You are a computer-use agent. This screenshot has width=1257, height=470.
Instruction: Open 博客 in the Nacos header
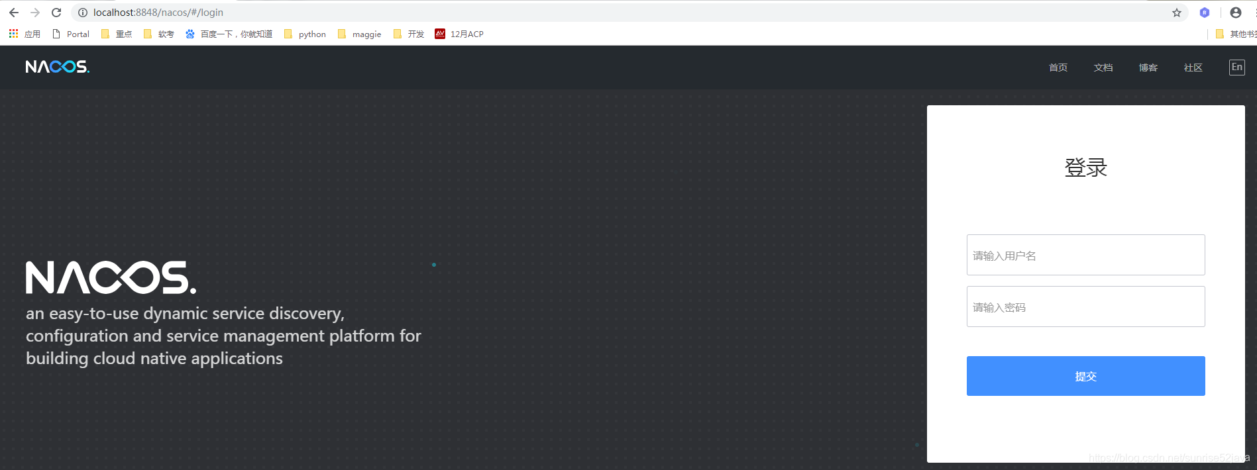point(1148,68)
